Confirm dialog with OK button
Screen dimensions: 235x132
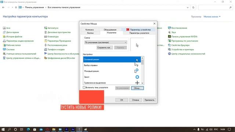pyautogui.click(x=122, y=100)
